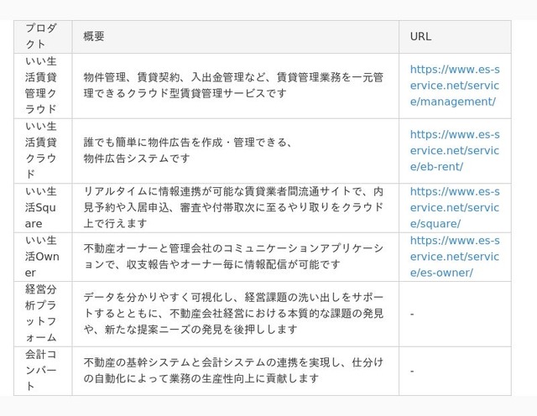Click the いい生活賃貸クラウド product cell
The image size is (537, 416).
click(x=43, y=151)
